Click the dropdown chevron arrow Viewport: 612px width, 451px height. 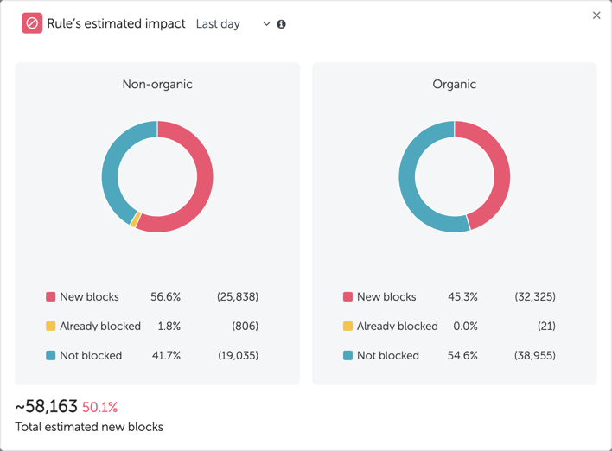[266, 24]
